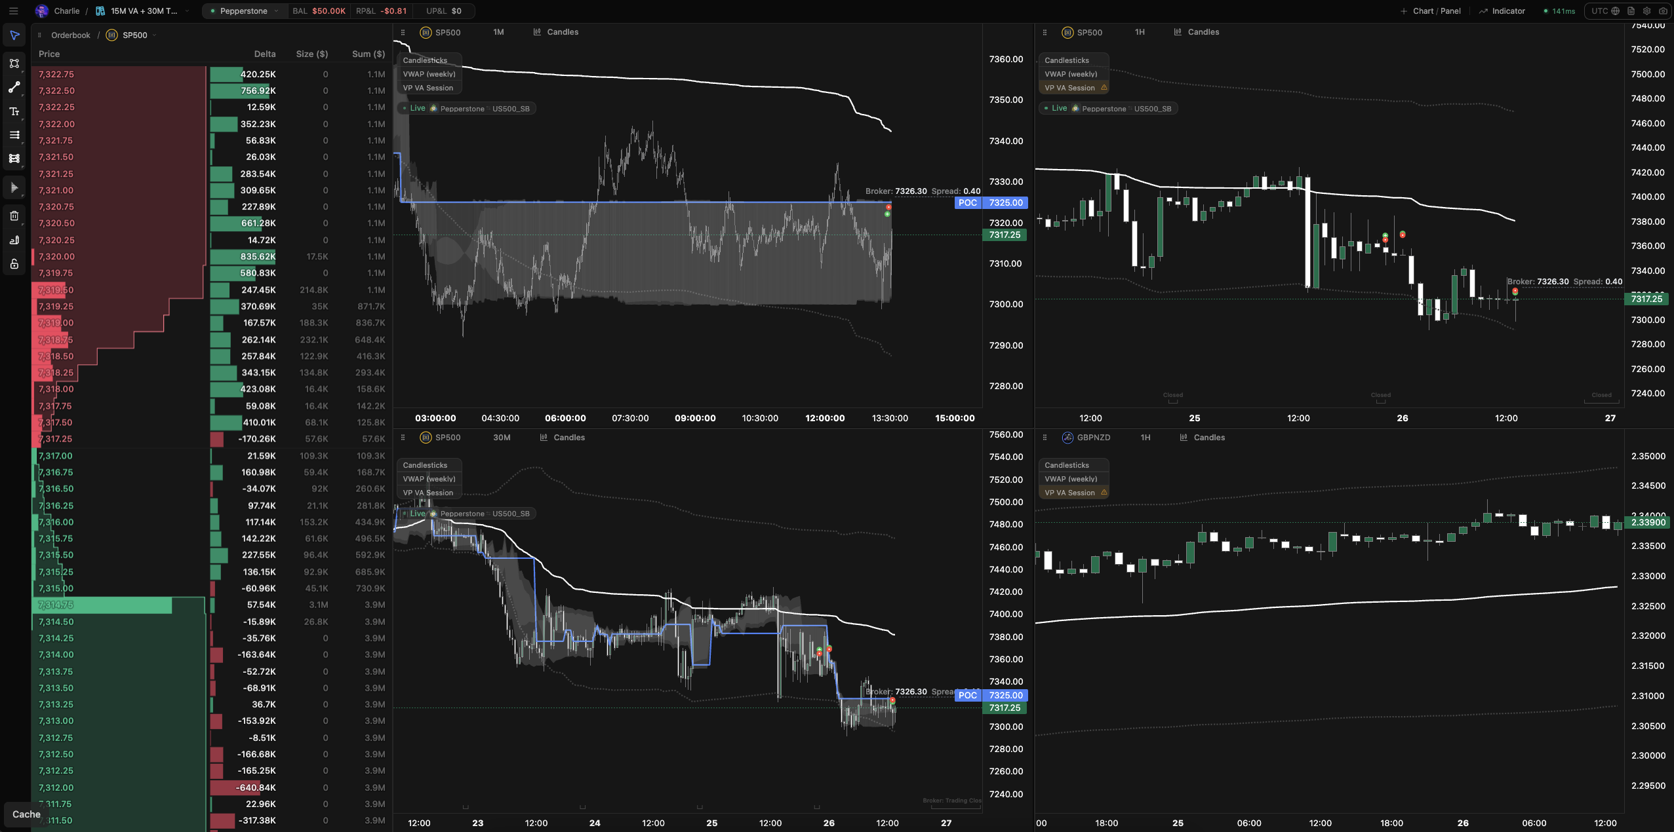Click the SP500 1H chart drag handle

pyautogui.click(x=1045, y=32)
